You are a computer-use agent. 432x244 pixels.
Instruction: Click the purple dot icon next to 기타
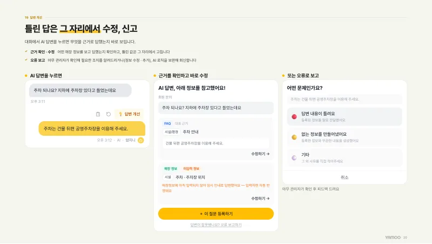(x=294, y=158)
